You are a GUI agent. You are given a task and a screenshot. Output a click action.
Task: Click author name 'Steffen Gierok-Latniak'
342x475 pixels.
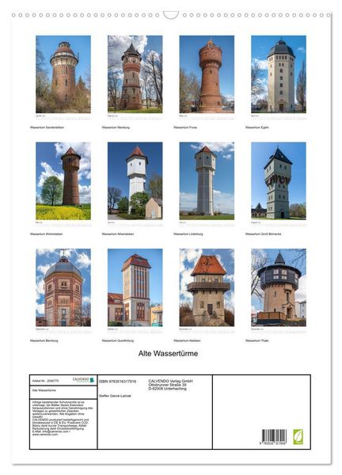point(115,396)
